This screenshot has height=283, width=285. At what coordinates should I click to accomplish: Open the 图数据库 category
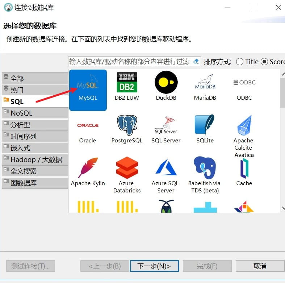click(x=35, y=183)
